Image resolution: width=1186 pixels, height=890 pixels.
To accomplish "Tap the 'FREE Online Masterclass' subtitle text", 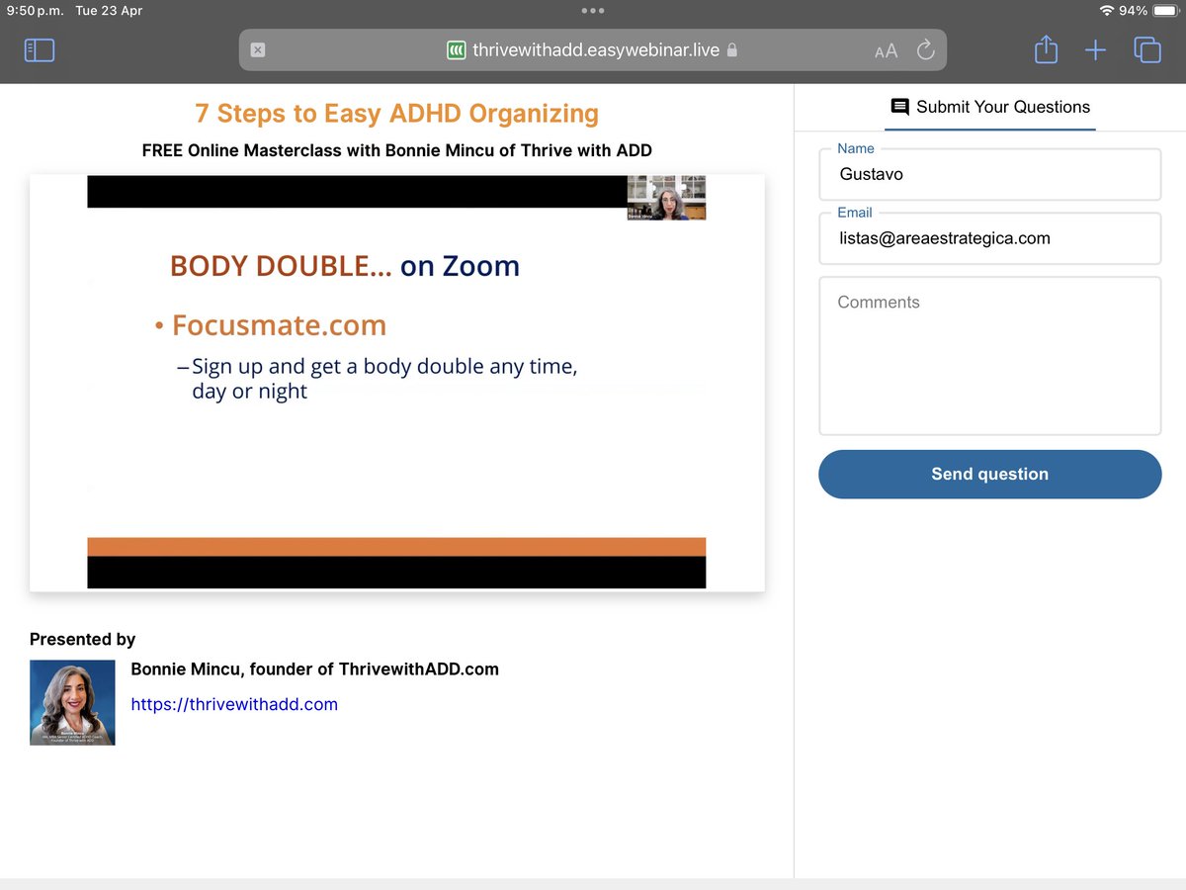I will coord(396,150).
